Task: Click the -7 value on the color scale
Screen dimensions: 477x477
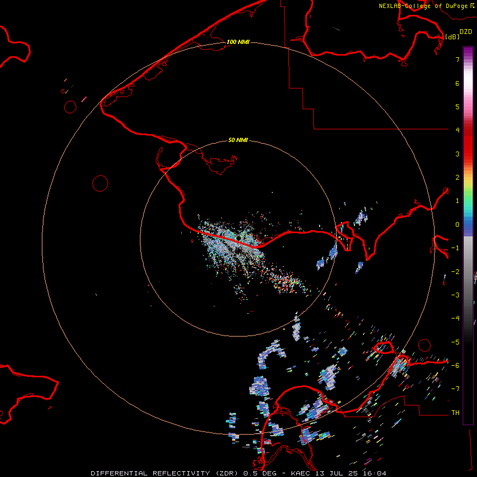Action: 455,389
